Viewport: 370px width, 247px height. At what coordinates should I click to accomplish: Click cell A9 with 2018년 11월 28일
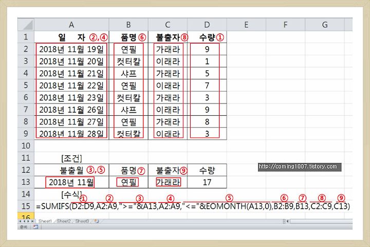coord(71,134)
